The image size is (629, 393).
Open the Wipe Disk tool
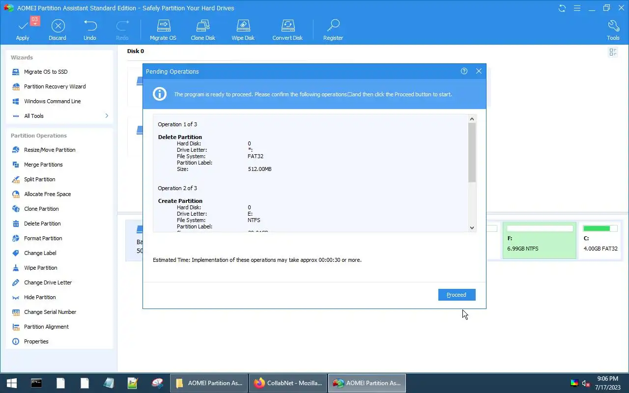pyautogui.click(x=243, y=29)
